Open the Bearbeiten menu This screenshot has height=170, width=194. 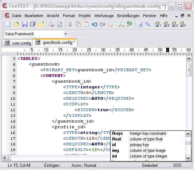click(x=34, y=16)
